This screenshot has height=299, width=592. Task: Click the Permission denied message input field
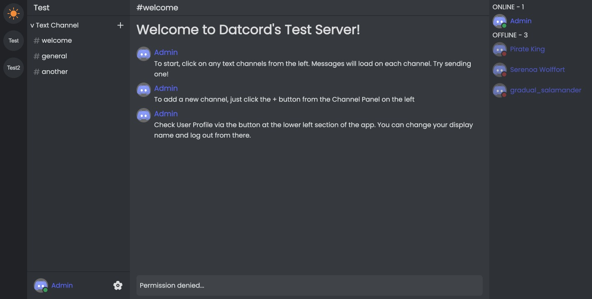(309, 285)
